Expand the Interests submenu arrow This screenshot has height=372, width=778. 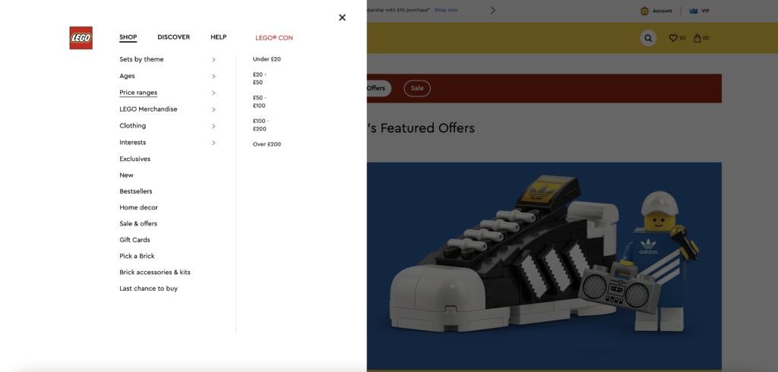pyautogui.click(x=213, y=143)
